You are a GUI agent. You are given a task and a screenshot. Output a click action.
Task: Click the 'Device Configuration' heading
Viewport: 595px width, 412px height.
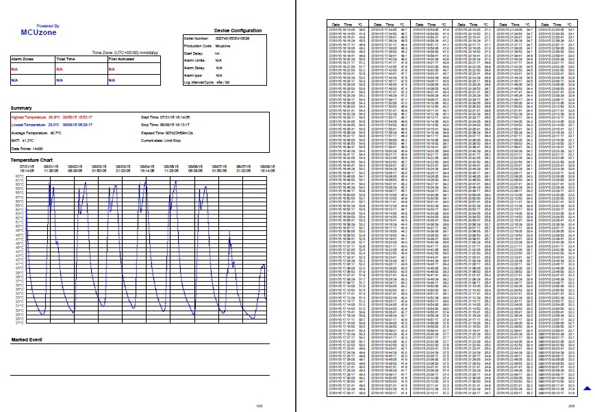click(238, 30)
